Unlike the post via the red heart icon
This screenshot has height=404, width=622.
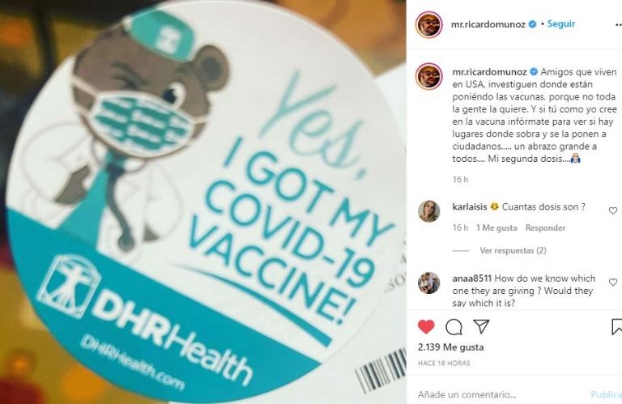(427, 327)
